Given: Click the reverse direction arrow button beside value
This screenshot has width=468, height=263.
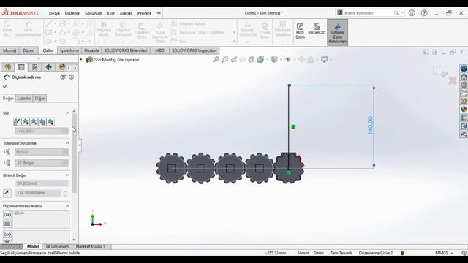Looking at the screenshot, I should point(7,193).
